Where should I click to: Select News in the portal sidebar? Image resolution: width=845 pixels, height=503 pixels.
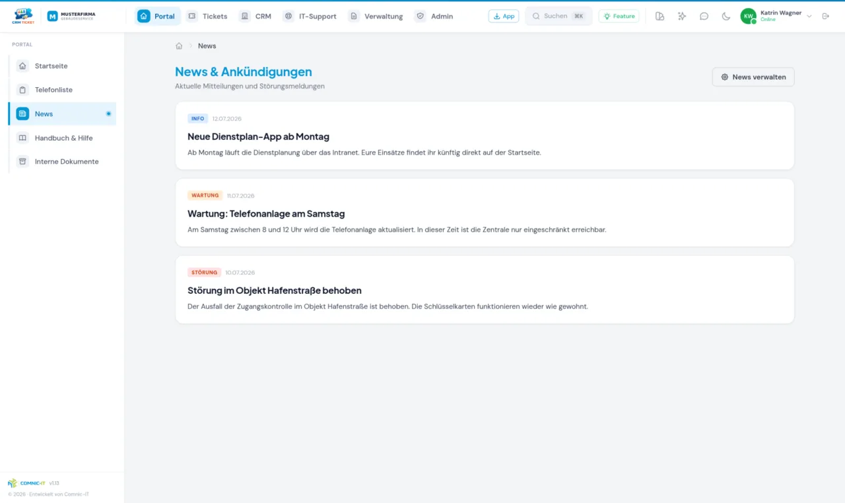[x=63, y=114]
